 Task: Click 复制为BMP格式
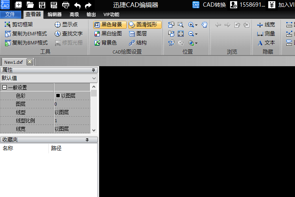click(x=26, y=43)
